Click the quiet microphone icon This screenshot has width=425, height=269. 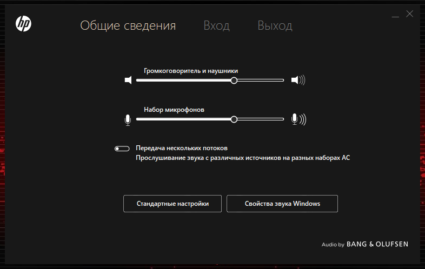128,120
